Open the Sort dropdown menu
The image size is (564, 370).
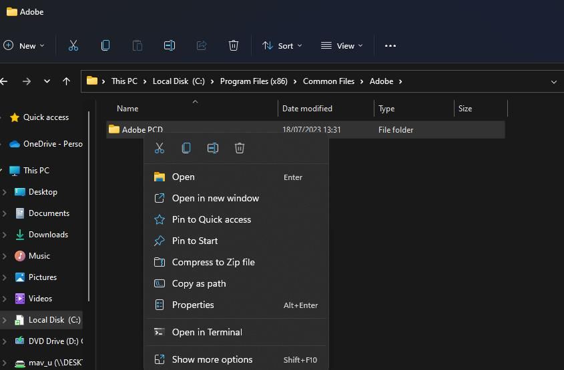point(282,45)
